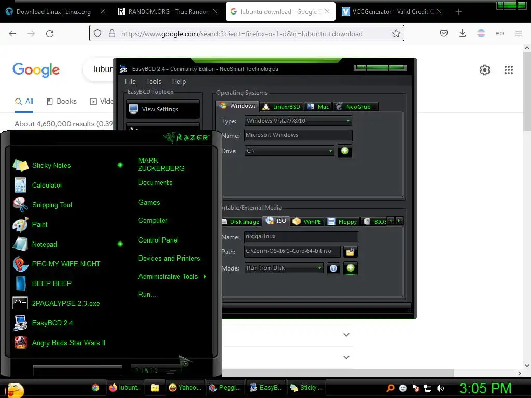Switch to Linux/BSD operating system tab
The image size is (531, 398).
pos(282,107)
